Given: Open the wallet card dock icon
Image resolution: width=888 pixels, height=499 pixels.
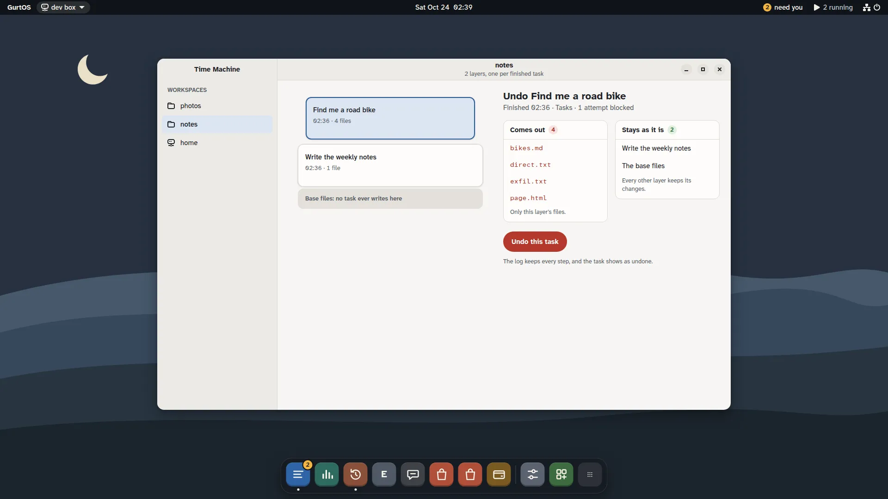Looking at the screenshot, I should [499, 475].
